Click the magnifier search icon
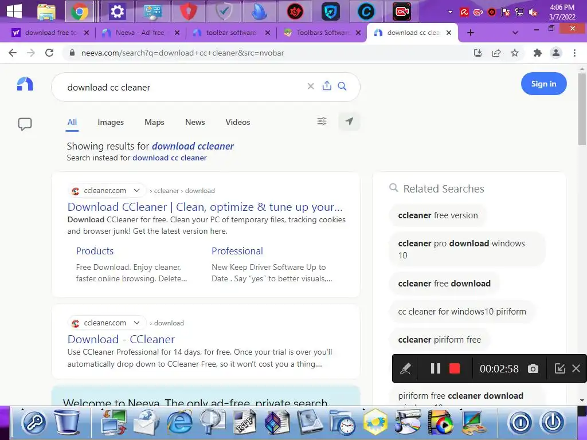 click(x=342, y=87)
